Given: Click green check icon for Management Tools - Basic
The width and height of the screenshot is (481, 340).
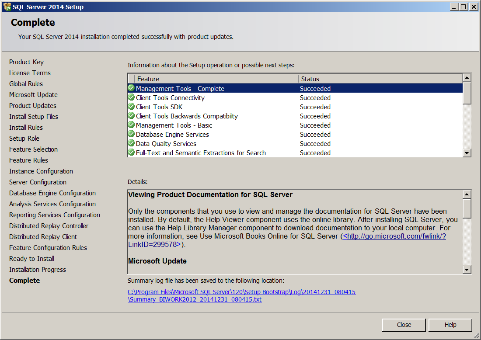Looking at the screenshot, I should point(131,125).
